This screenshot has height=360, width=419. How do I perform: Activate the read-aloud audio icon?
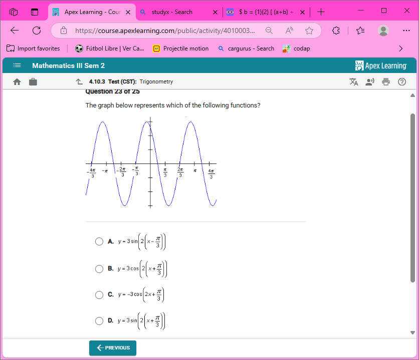click(x=370, y=81)
